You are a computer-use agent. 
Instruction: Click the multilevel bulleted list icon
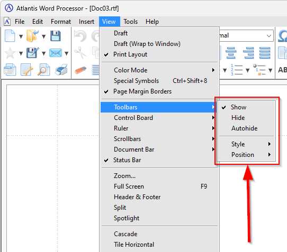point(259,70)
